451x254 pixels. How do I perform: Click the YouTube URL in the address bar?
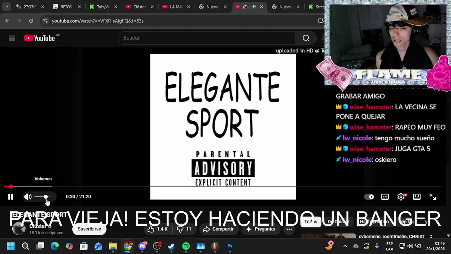click(98, 21)
